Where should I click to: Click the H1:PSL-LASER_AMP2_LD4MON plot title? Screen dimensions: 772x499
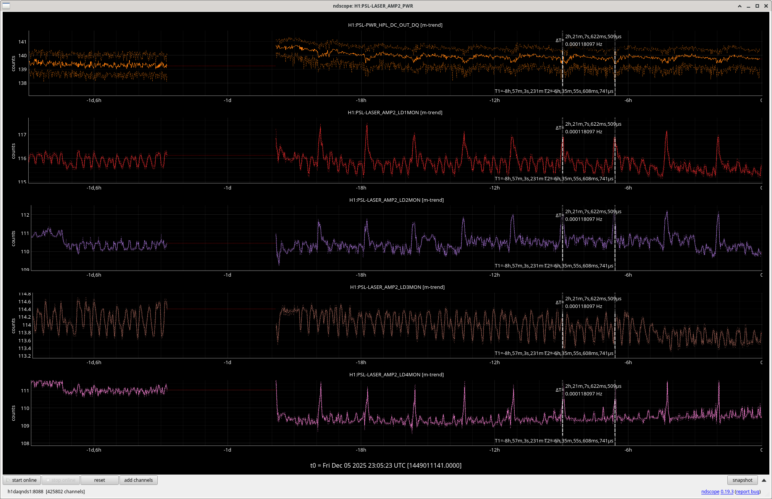(396, 375)
